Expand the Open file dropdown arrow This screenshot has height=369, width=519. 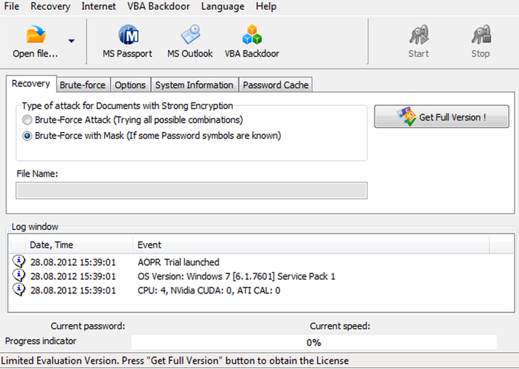[x=71, y=41]
